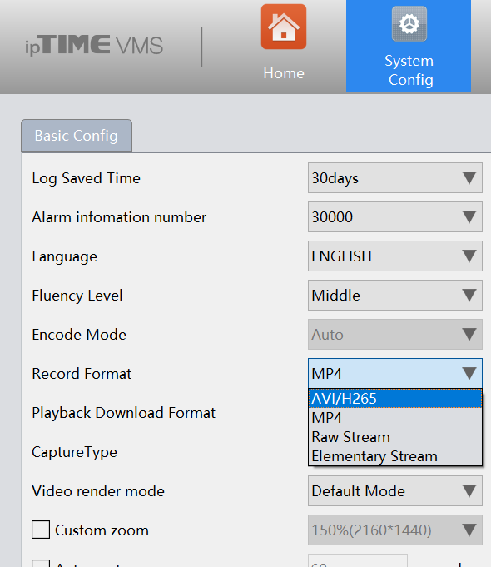Click the Video render mode label
The height and width of the screenshot is (567, 491).
[x=98, y=491]
